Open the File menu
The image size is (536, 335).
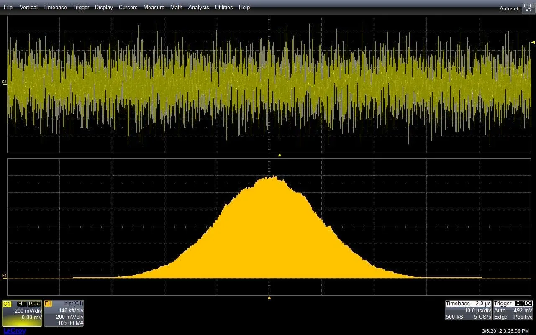click(x=8, y=7)
